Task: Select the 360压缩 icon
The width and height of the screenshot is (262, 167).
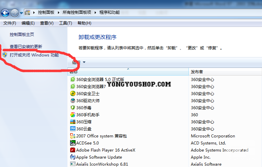Action: tap(73, 122)
